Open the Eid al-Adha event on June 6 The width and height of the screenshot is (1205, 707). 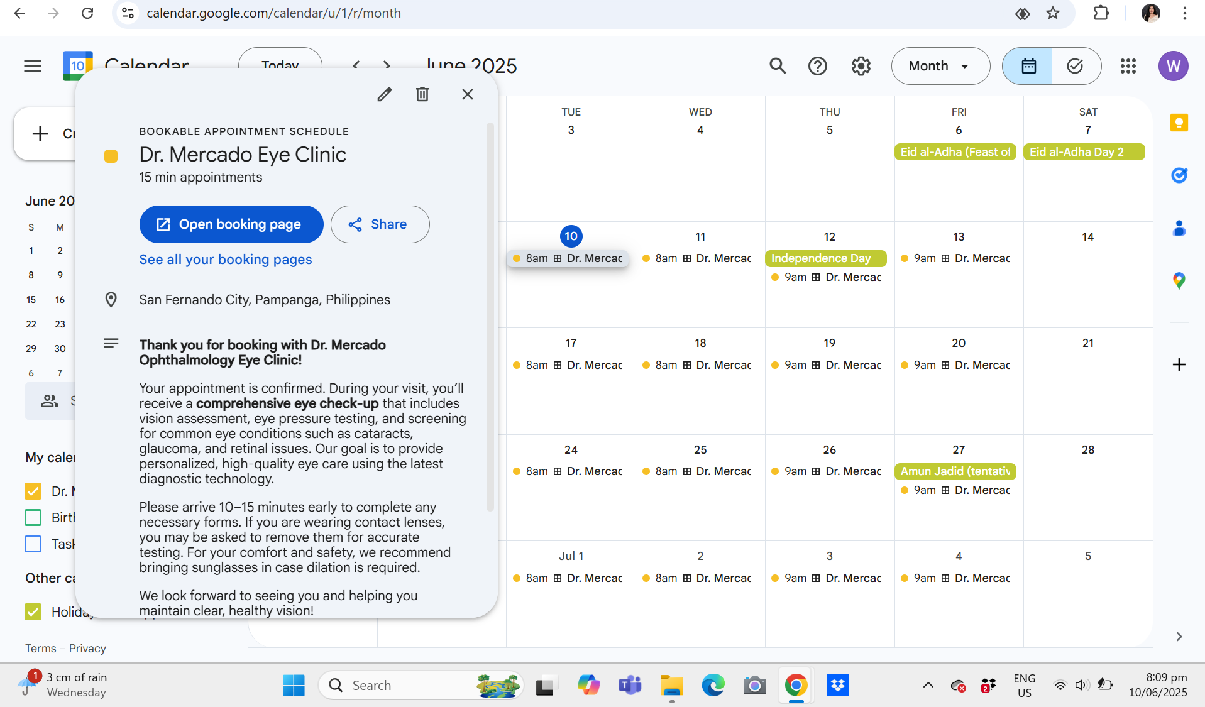click(955, 152)
